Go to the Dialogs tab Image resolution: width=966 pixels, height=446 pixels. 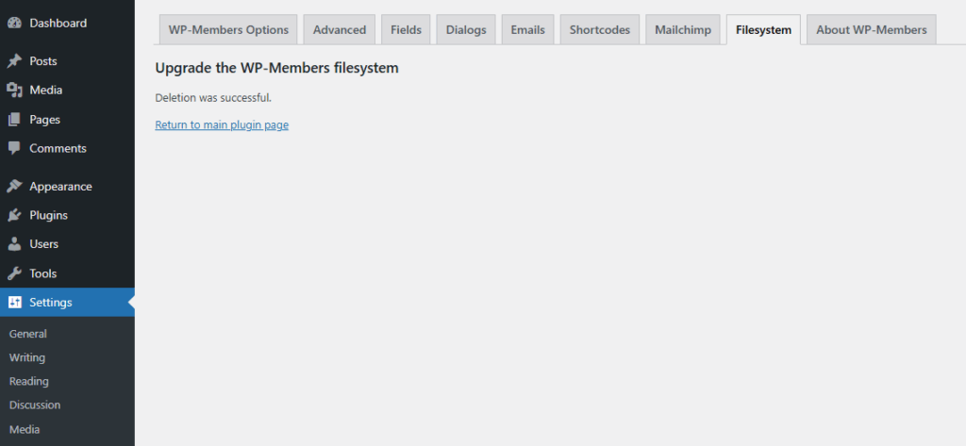pyautogui.click(x=466, y=30)
